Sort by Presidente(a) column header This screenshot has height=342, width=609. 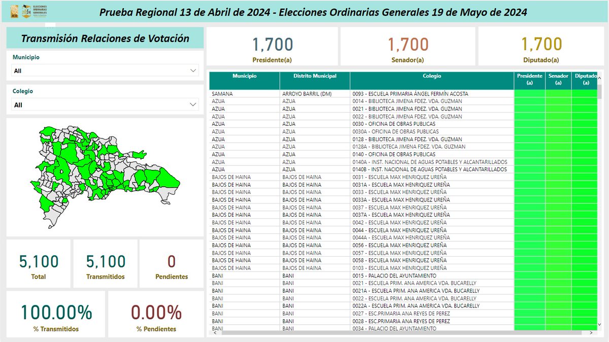(x=529, y=81)
